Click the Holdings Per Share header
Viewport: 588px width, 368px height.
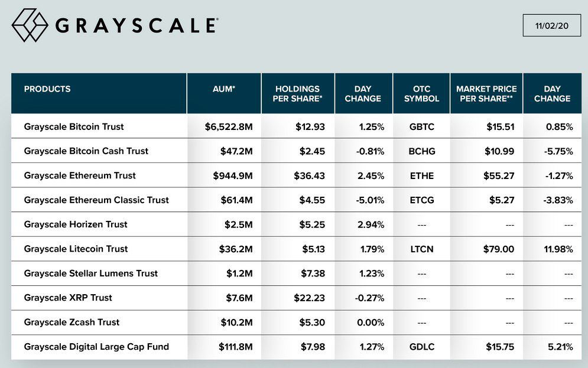(x=297, y=93)
